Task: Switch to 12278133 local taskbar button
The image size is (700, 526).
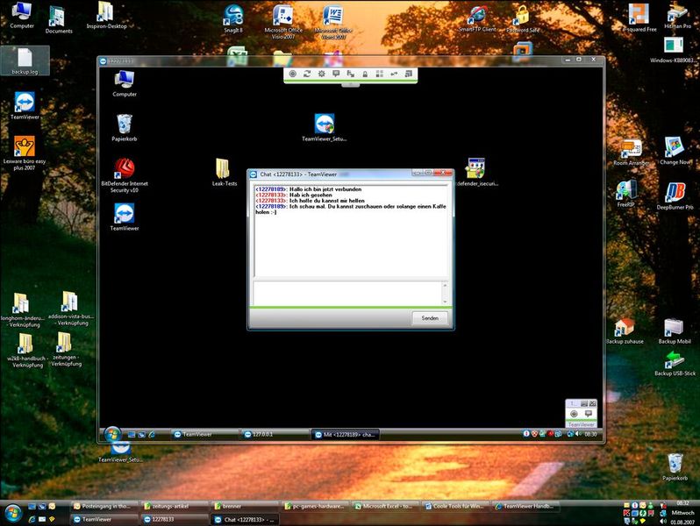Action: [175, 519]
